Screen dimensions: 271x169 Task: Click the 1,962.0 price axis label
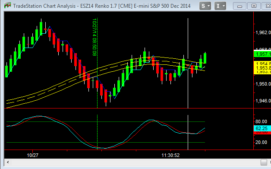tap(263, 32)
